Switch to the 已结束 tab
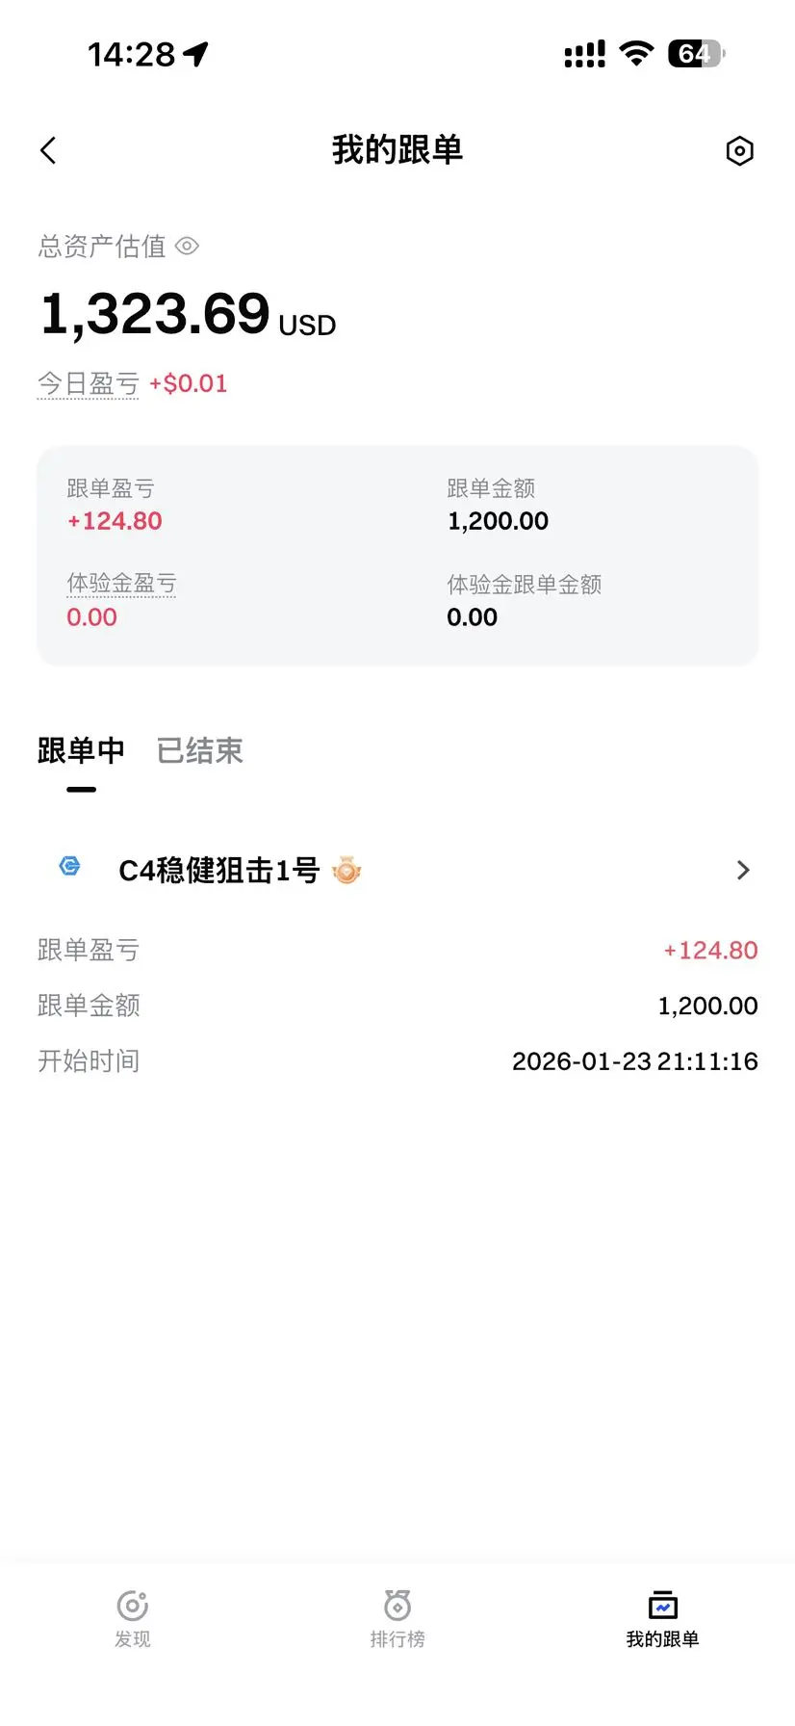Screen dimensions: 795x1726 click(200, 750)
